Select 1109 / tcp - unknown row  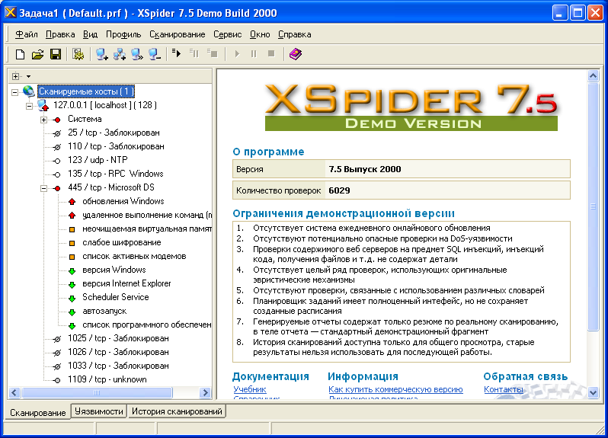[107, 379]
